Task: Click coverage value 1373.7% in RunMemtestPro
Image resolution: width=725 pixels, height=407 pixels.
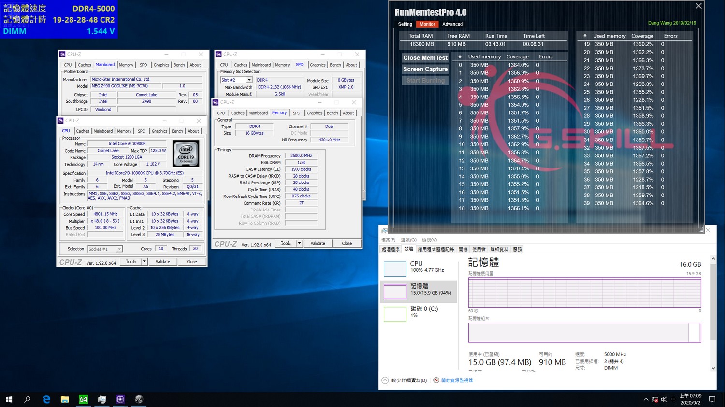Action: tap(643, 69)
